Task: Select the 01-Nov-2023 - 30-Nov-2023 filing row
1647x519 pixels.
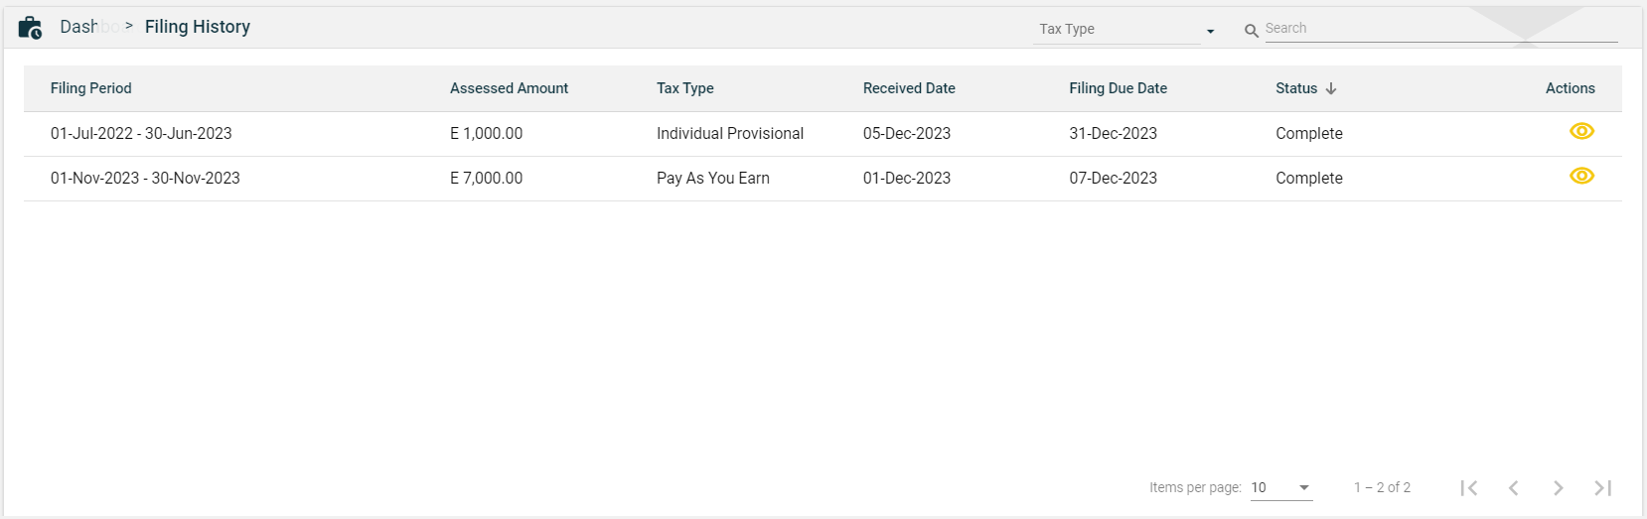Action: (145, 179)
